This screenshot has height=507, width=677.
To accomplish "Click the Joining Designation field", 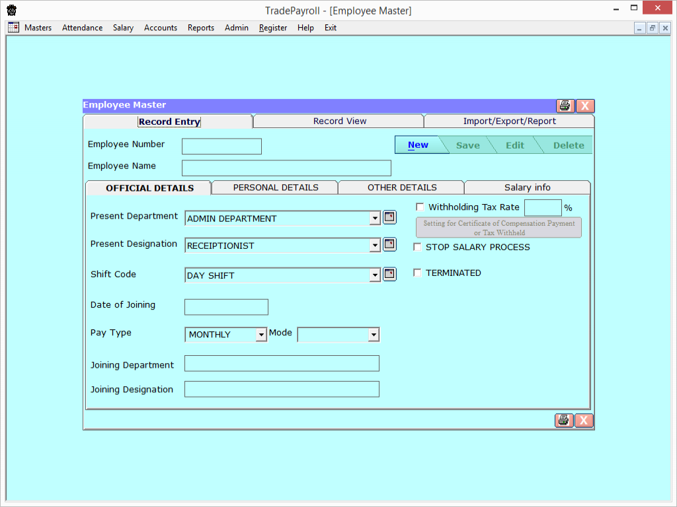I will [282, 389].
